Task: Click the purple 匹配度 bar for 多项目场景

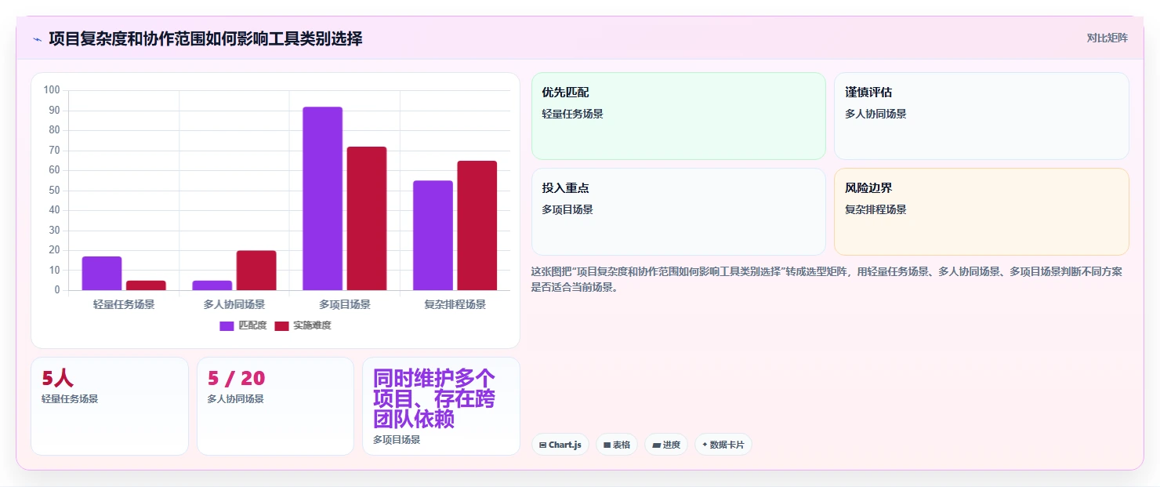Action: 323,198
